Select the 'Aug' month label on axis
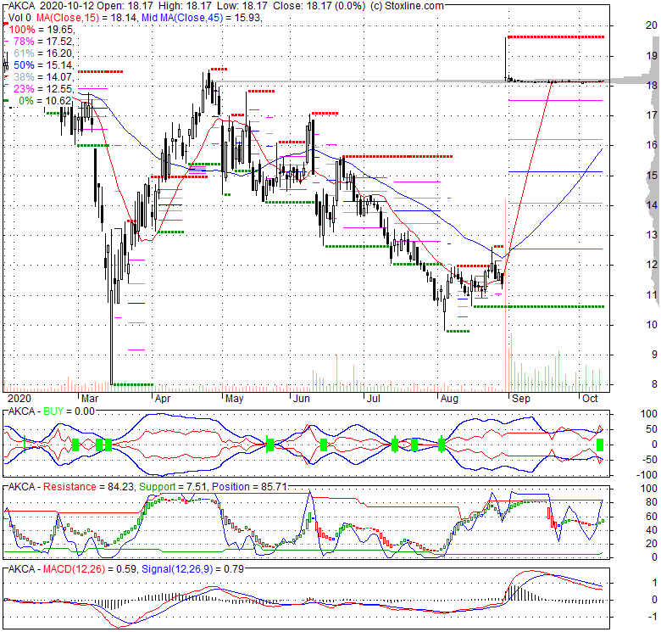661x632 pixels. click(449, 399)
